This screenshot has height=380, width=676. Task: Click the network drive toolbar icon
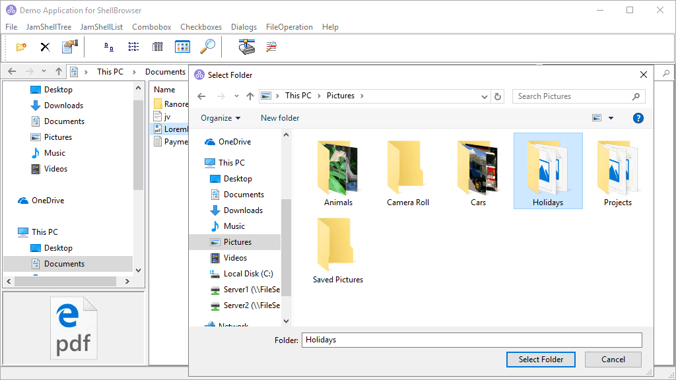(246, 47)
